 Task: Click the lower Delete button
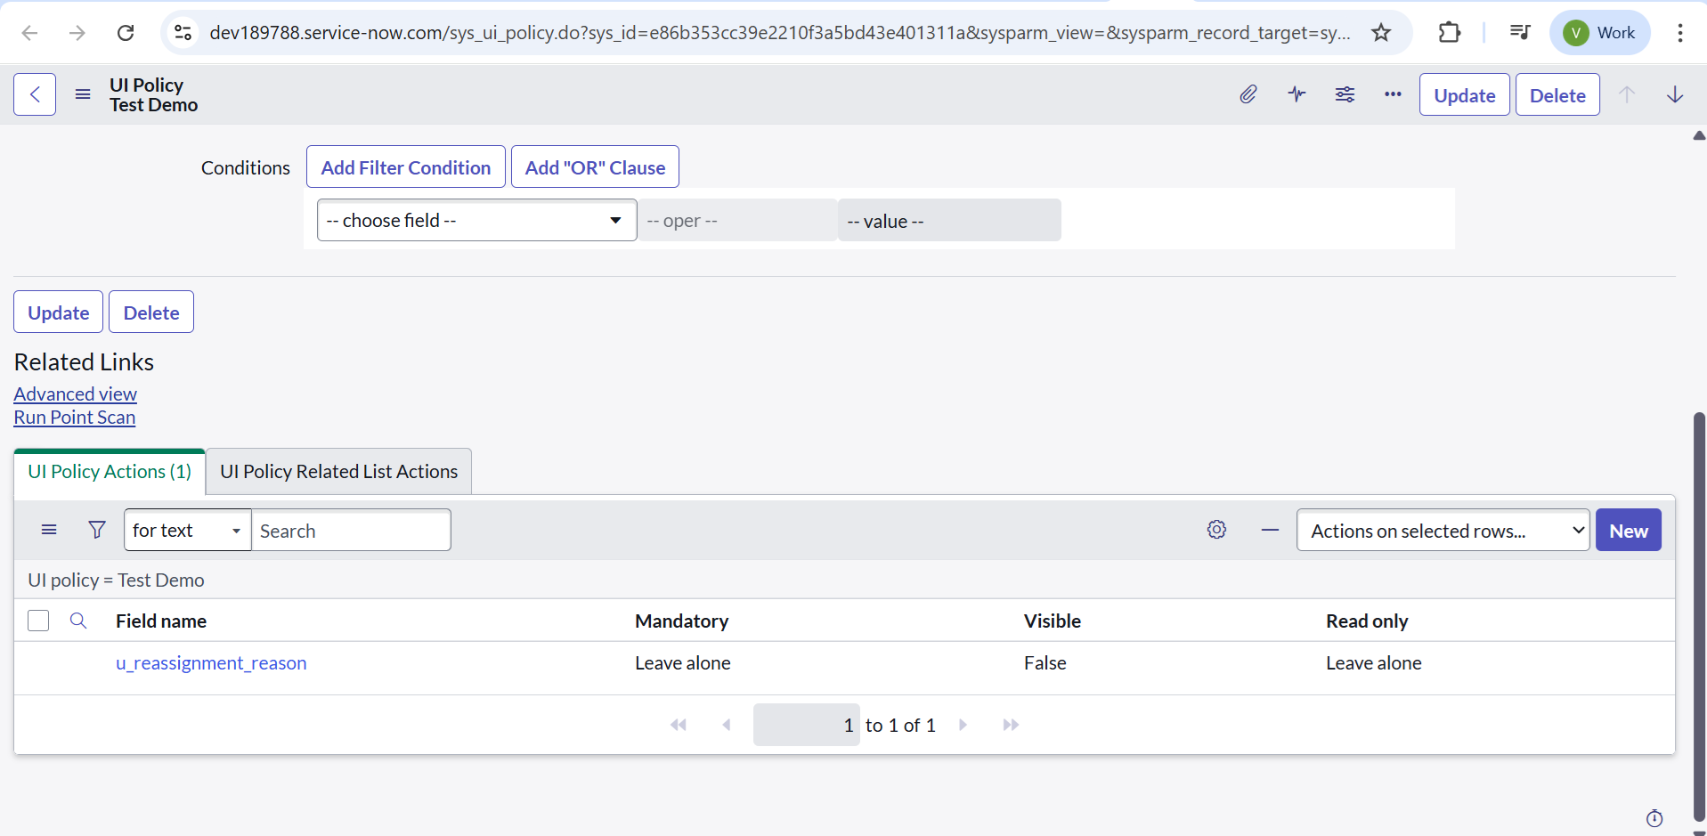point(151,312)
